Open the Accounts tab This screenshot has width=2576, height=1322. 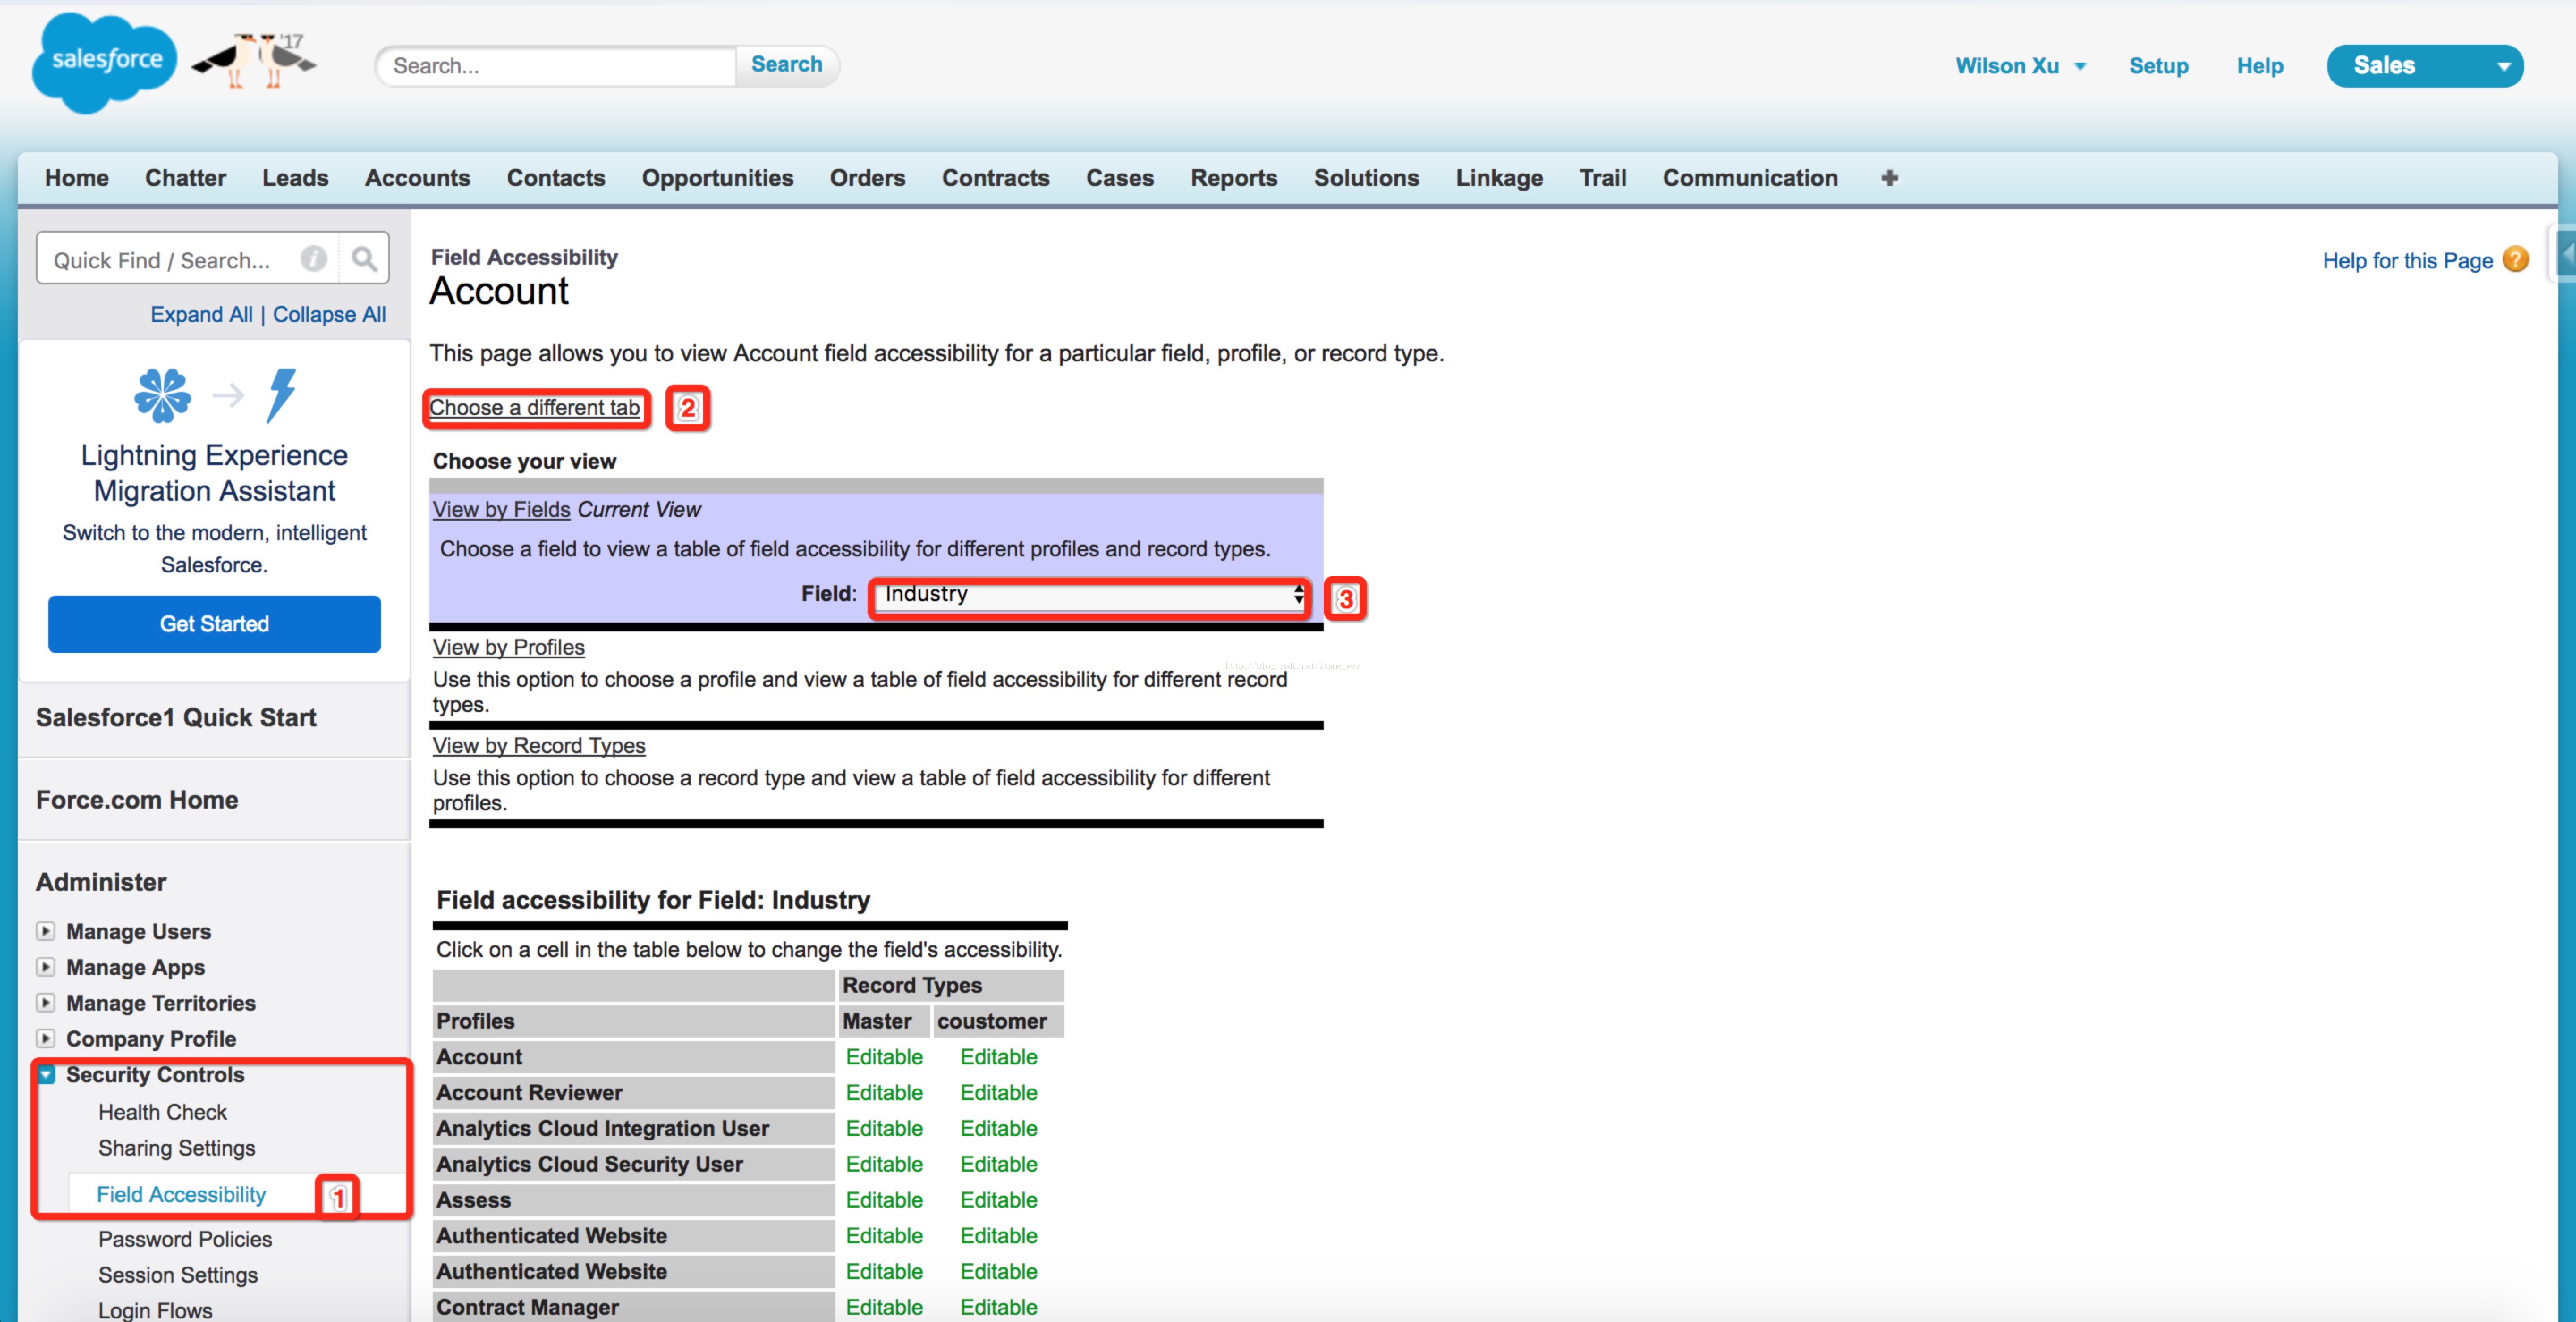(x=417, y=178)
